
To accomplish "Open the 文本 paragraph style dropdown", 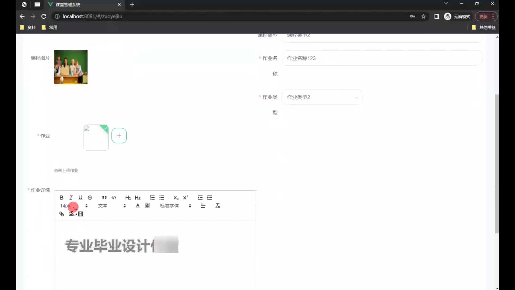I will point(112,206).
